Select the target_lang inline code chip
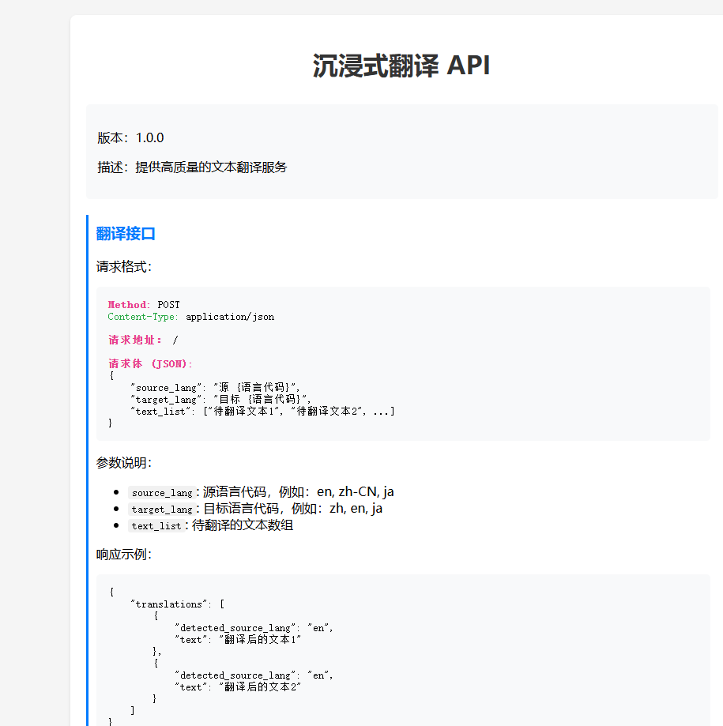This screenshot has width=723, height=726. click(161, 509)
